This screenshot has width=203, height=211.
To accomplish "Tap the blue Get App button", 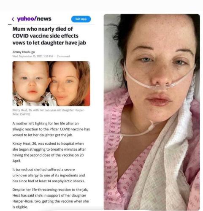I will coord(81,19).
